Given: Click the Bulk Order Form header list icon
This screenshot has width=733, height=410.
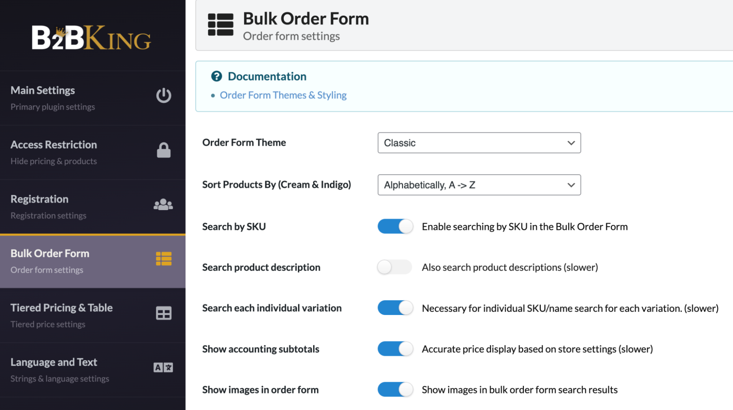Looking at the screenshot, I should (220, 25).
